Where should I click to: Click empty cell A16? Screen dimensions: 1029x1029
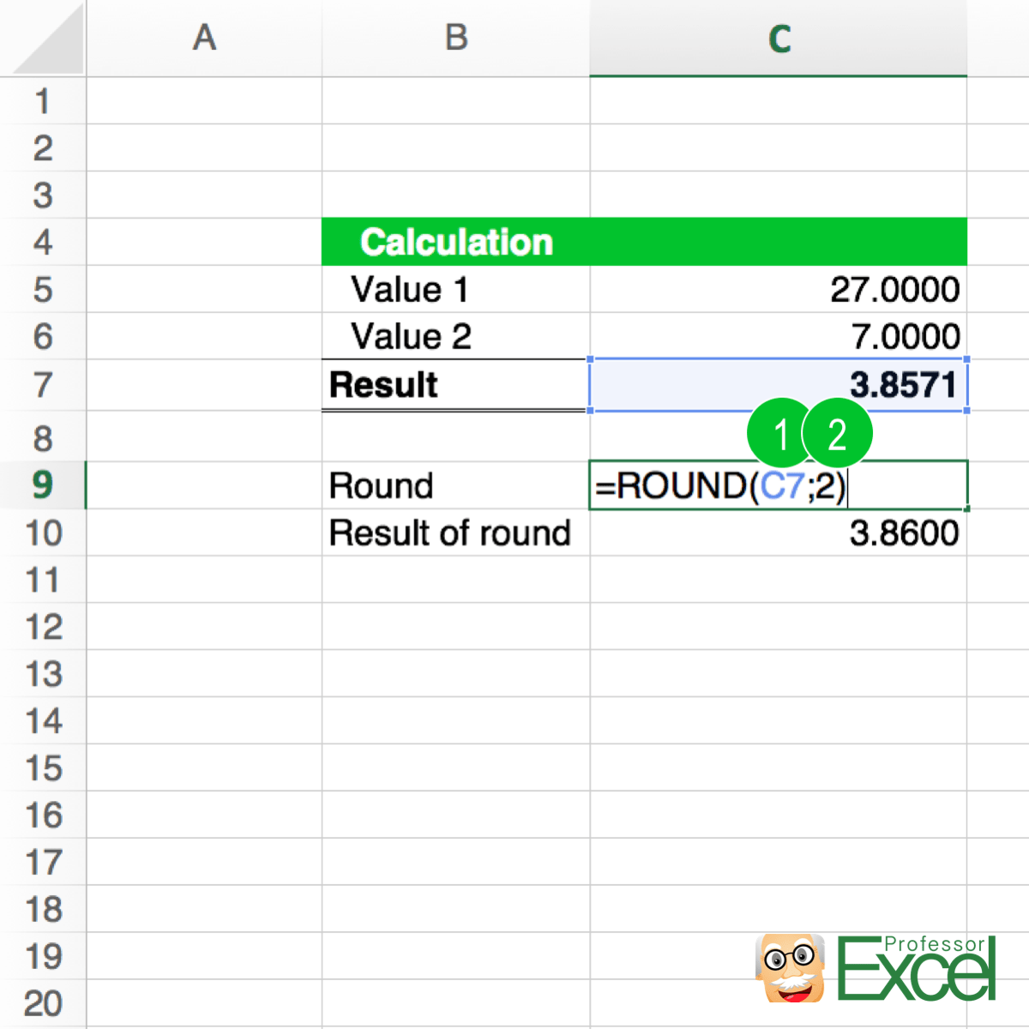(x=204, y=815)
